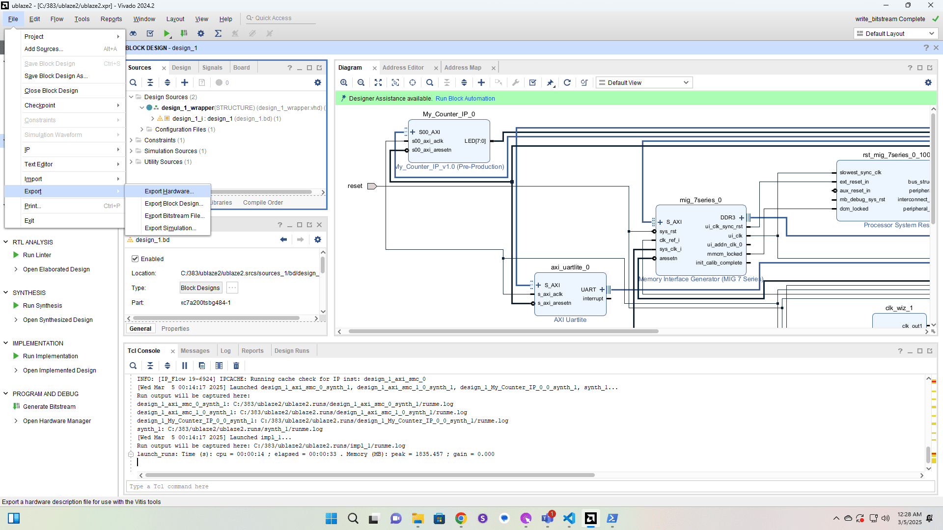The image size is (943, 530).
Task: Click the Generate Bitstream button
Action: click(x=49, y=407)
